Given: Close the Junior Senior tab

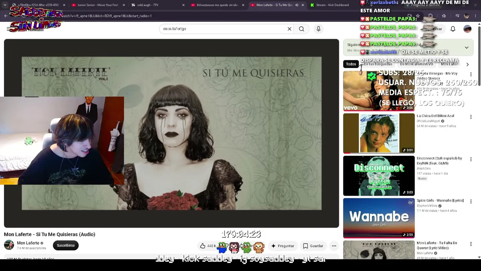Looking at the screenshot, I should point(124,5).
